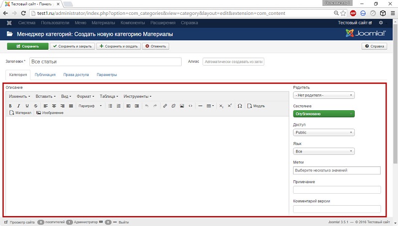
Task: Open the Доступ Public dropdown
Action: click(x=324, y=133)
